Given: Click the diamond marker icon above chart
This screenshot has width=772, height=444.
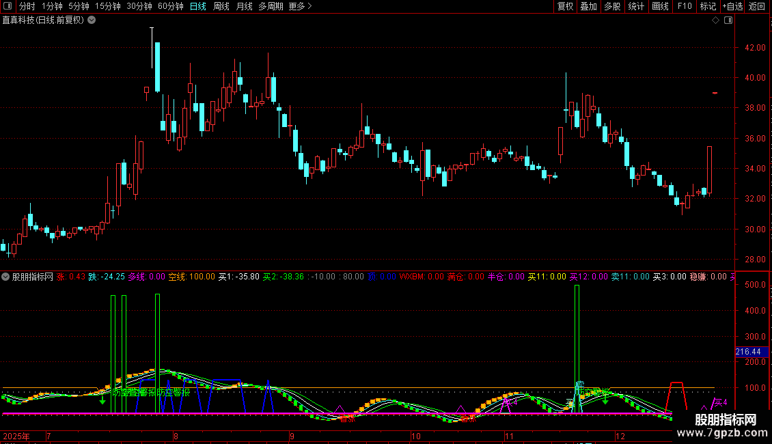Looking at the screenshot, I should (x=715, y=20).
